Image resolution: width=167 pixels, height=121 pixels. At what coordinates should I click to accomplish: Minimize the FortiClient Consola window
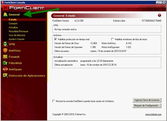(158, 2)
